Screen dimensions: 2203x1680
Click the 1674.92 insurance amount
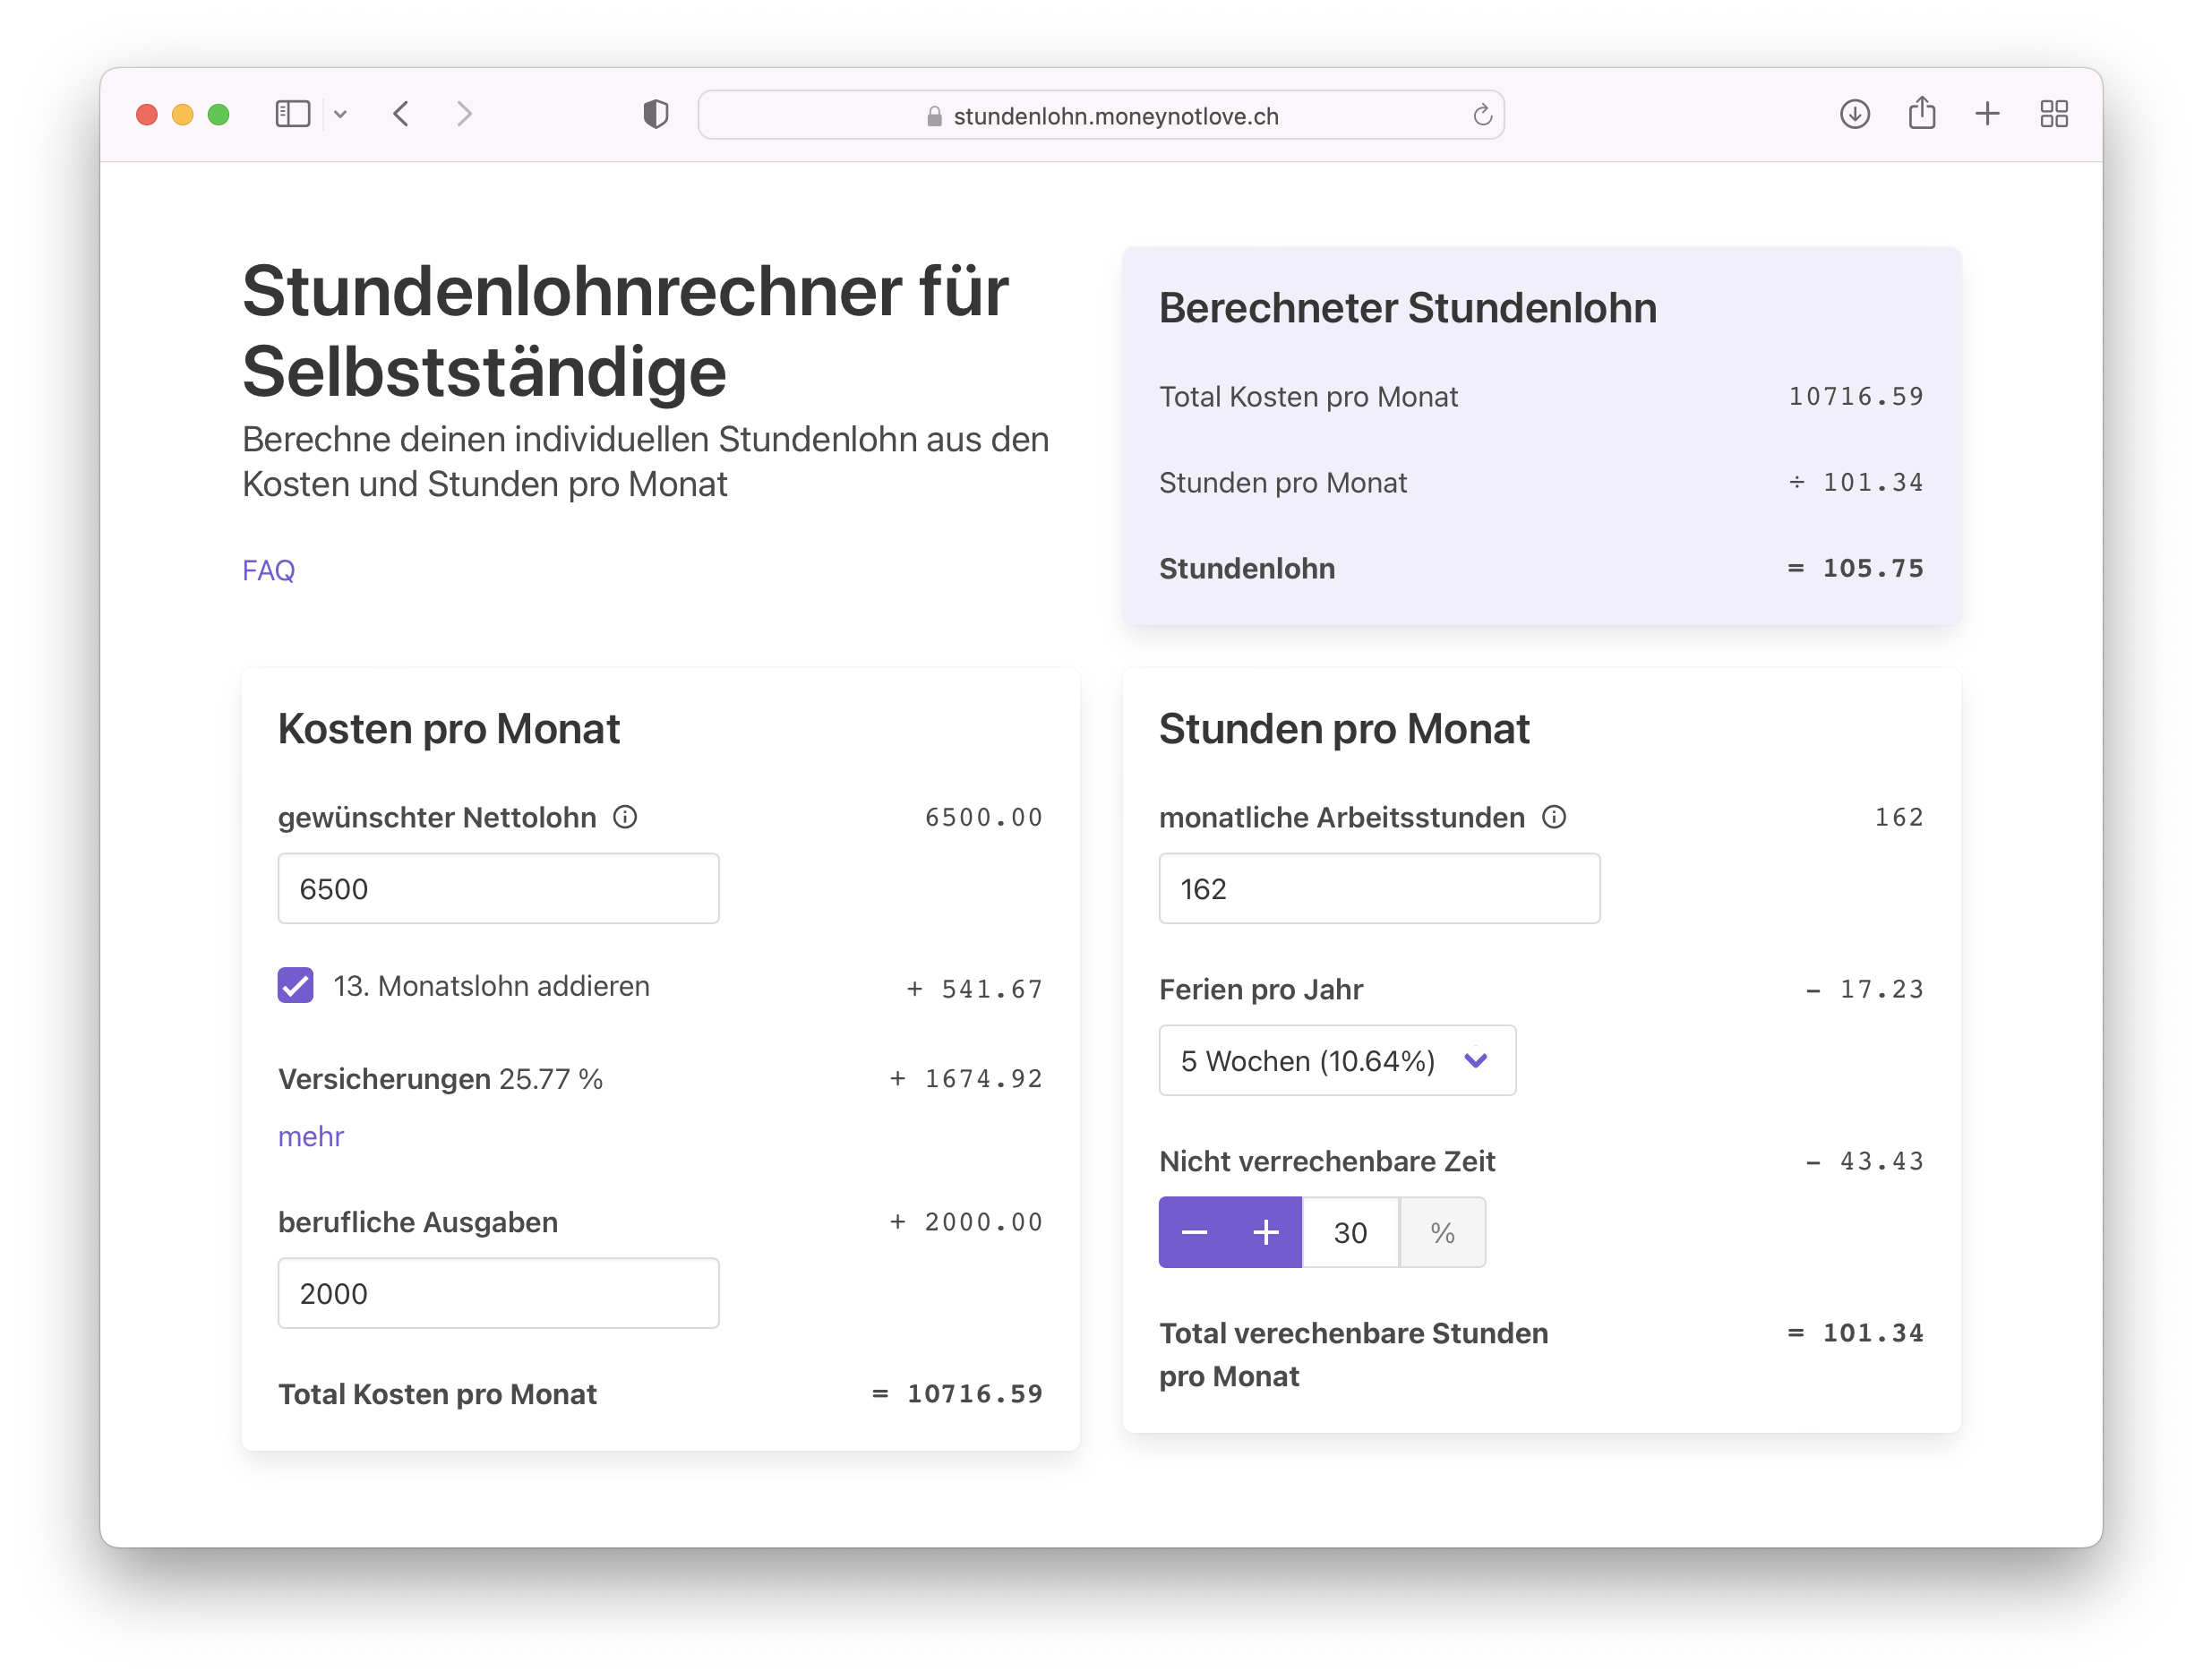tap(983, 1078)
